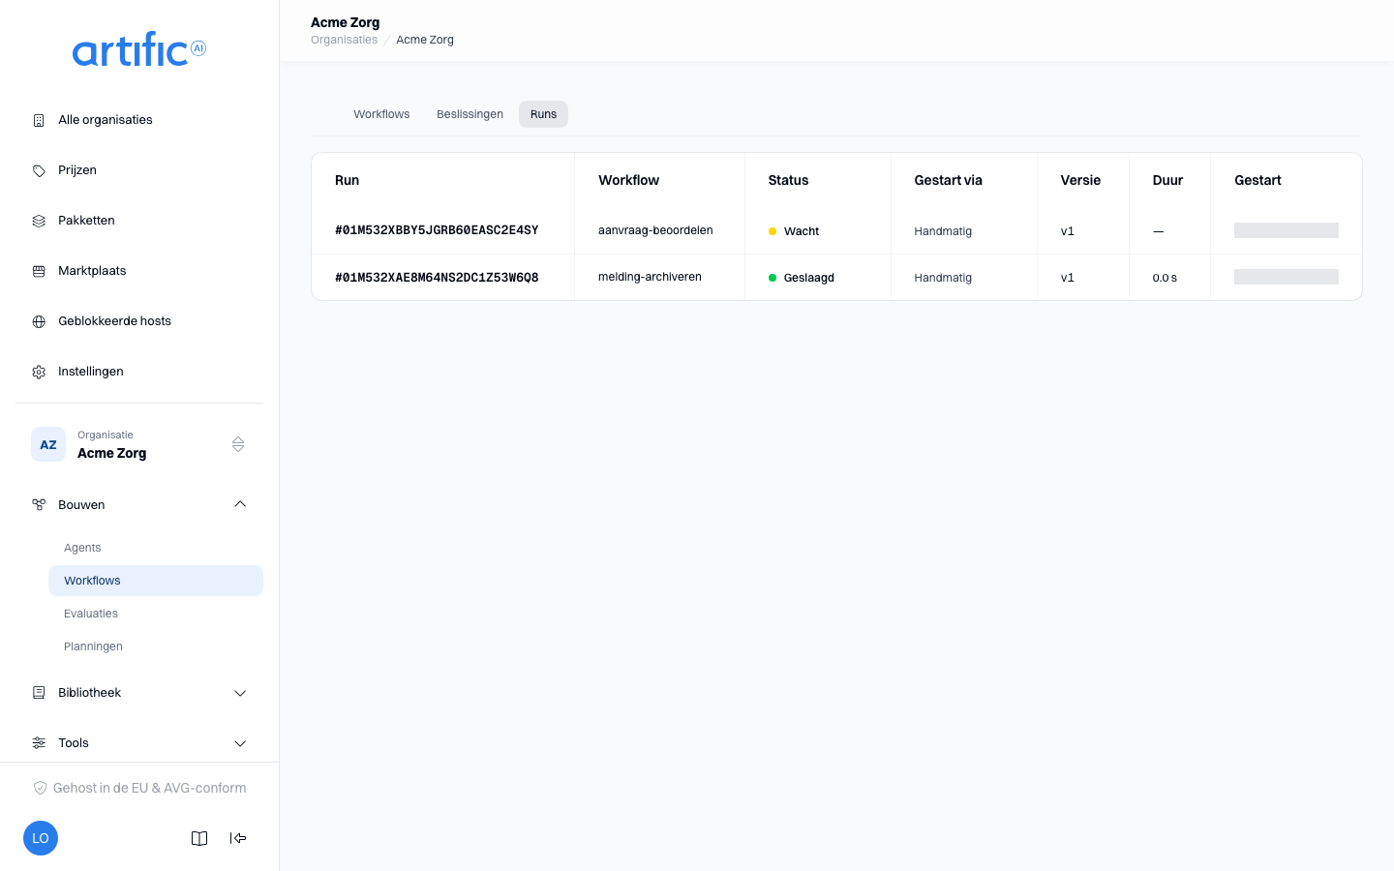The width and height of the screenshot is (1394, 871).
Task: Open the organisation switcher arrows
Action: (238, 444)
